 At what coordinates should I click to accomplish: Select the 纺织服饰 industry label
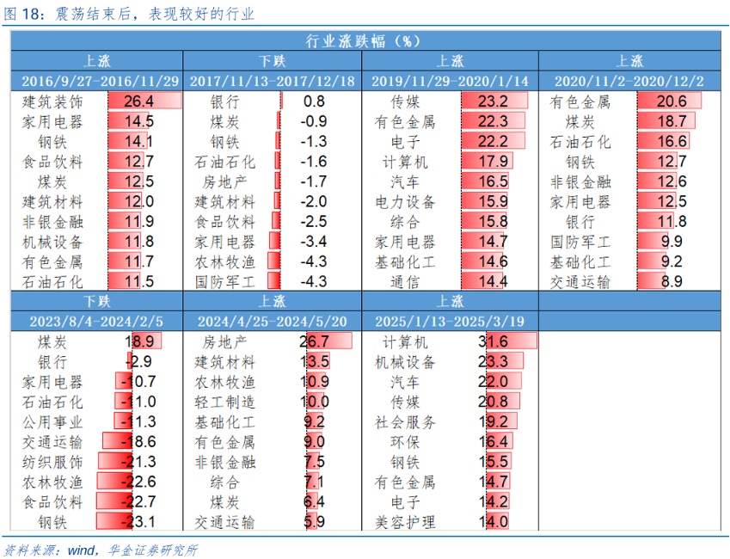tap(52, 462)
